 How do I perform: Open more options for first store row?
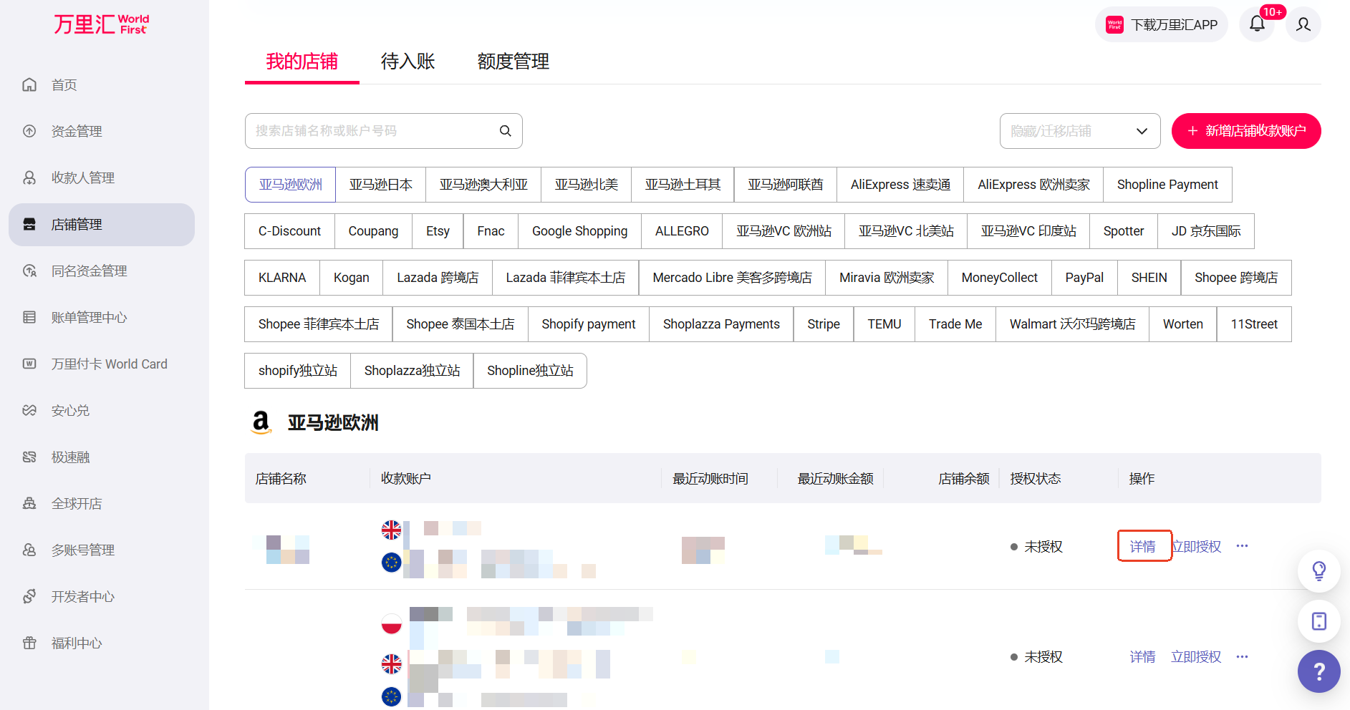click(x=1242, y=546)
